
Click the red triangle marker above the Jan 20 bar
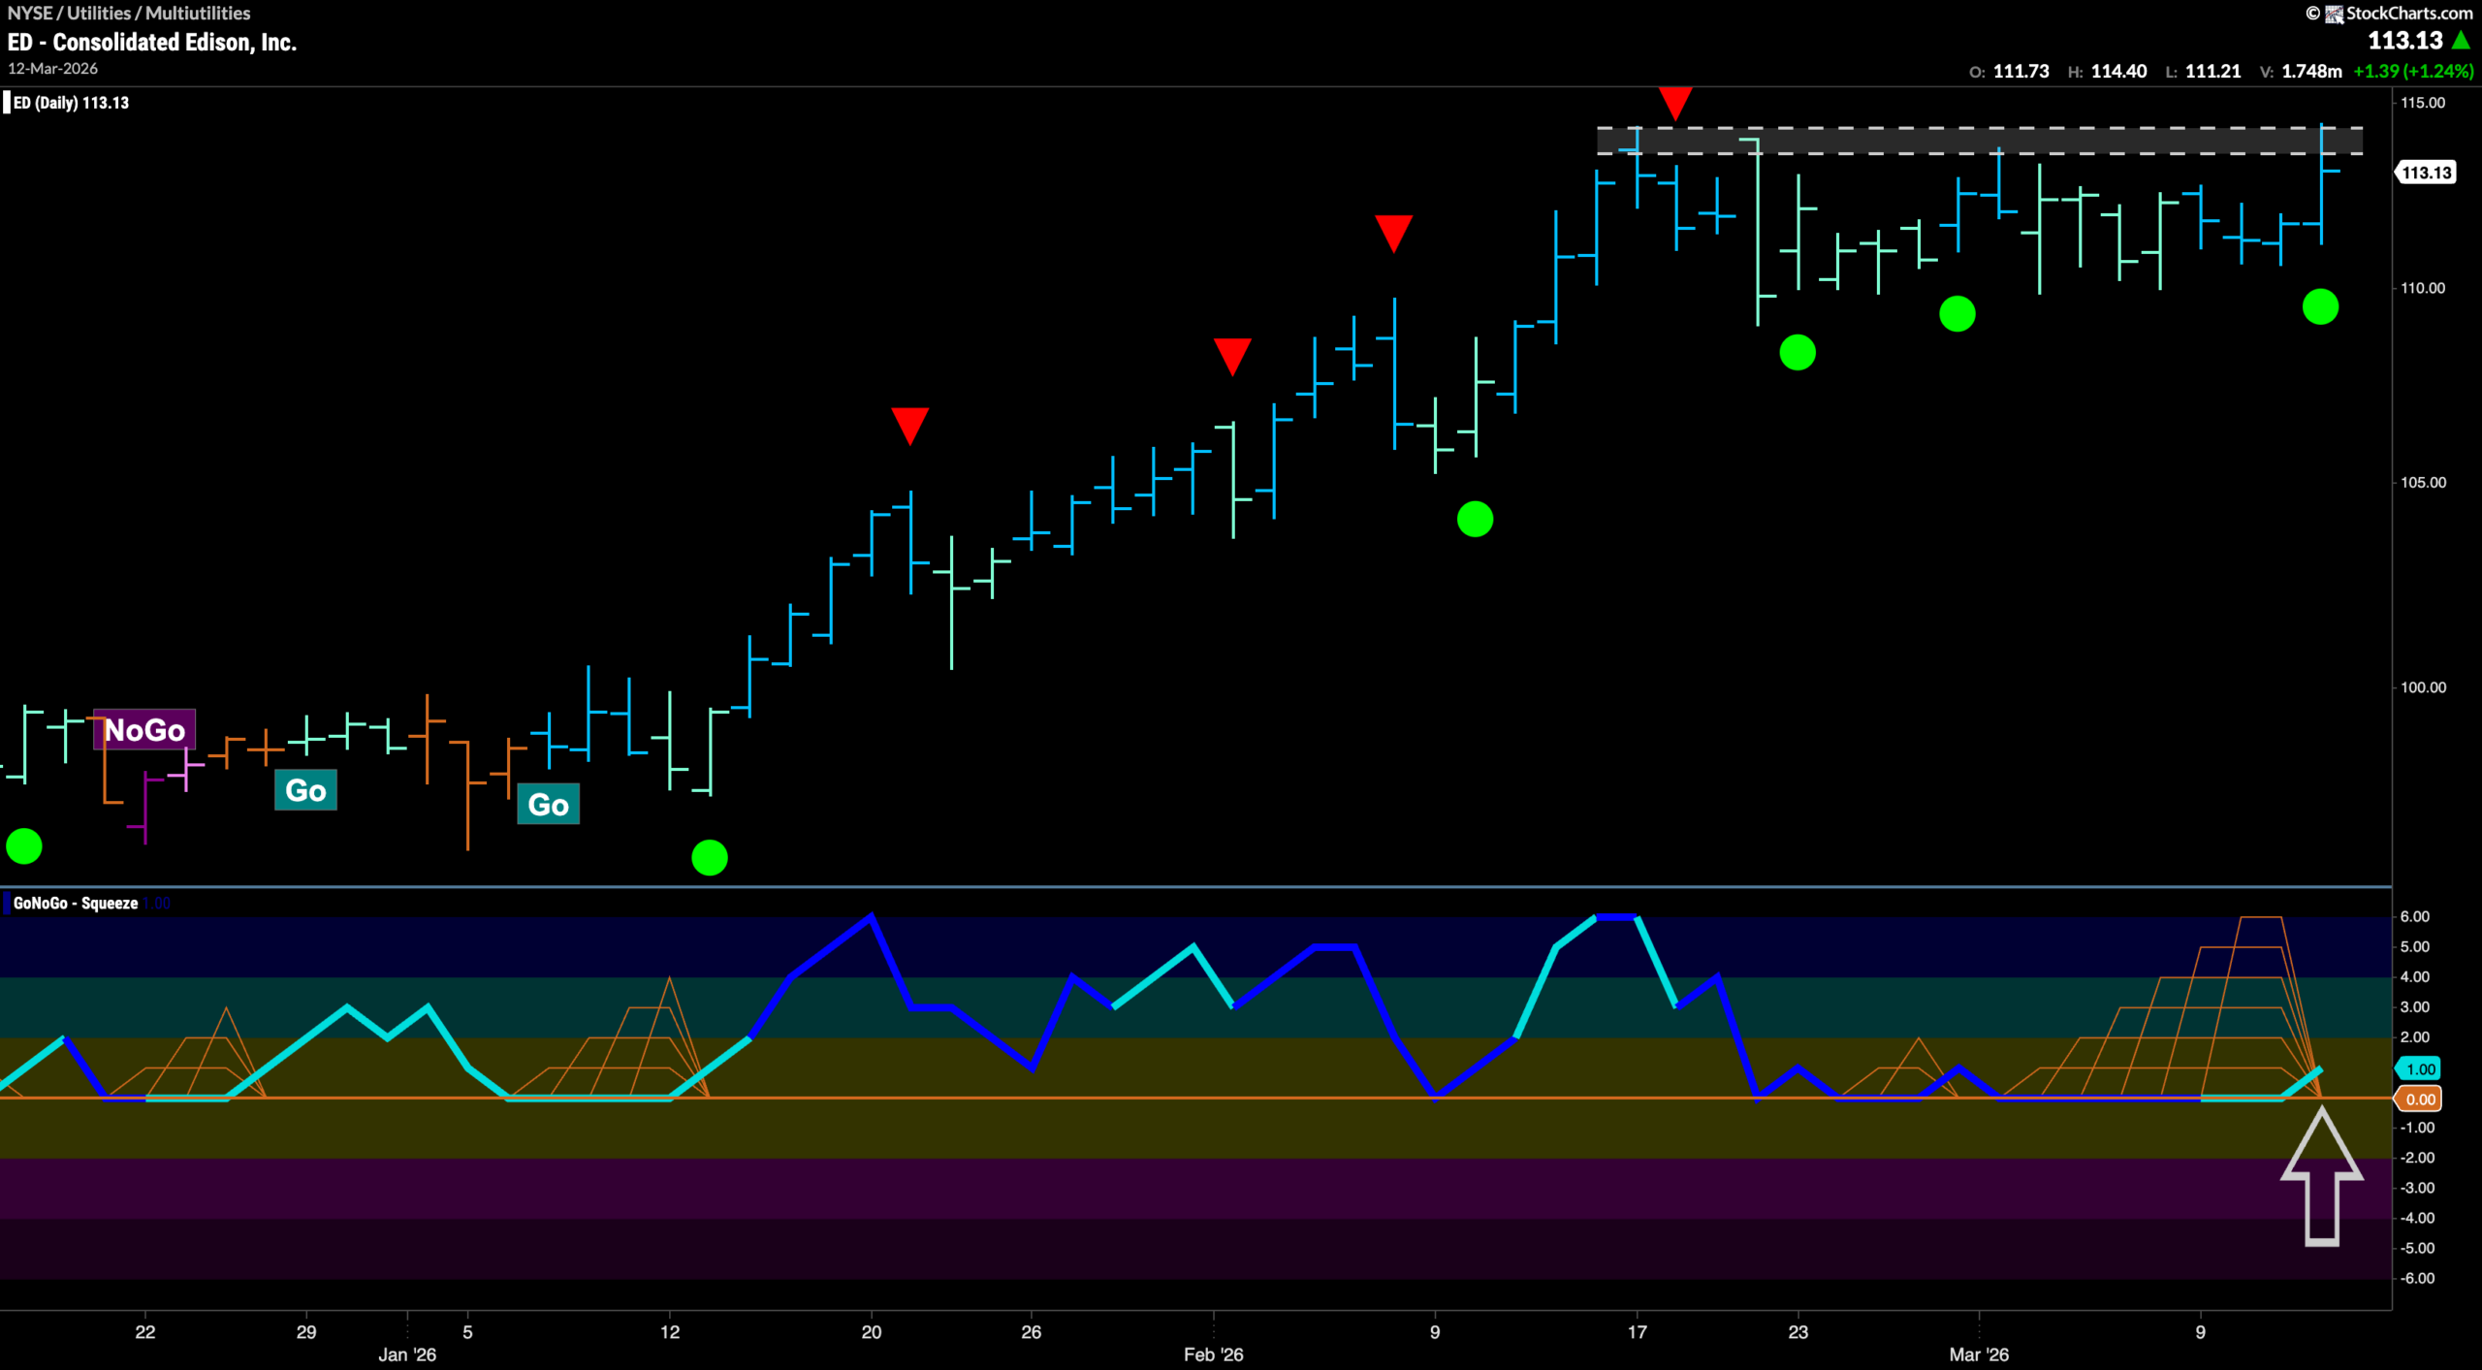point(909,427)
